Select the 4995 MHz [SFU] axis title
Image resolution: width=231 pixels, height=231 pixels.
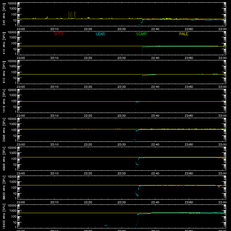click(x=4, y=159)
